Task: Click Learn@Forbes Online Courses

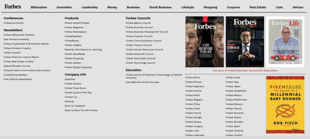Action: tap(142, 82)
